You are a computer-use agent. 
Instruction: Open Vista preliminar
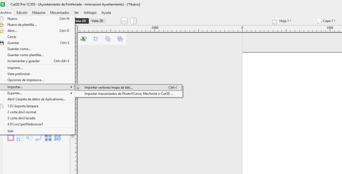[x=37, y=74]
